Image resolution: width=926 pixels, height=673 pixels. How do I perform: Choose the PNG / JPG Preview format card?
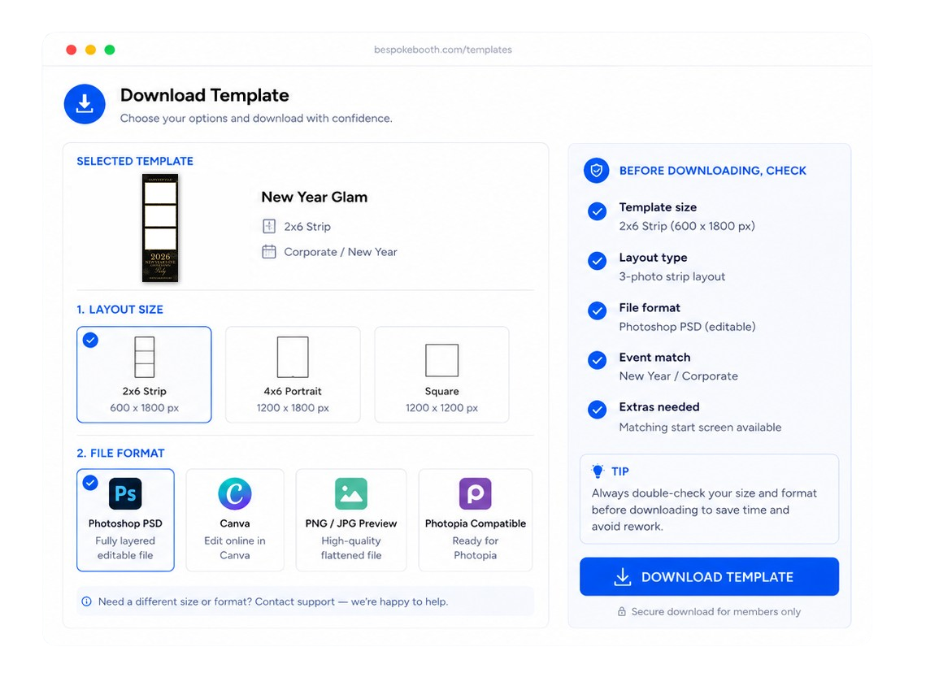click(x=350, y=520)
